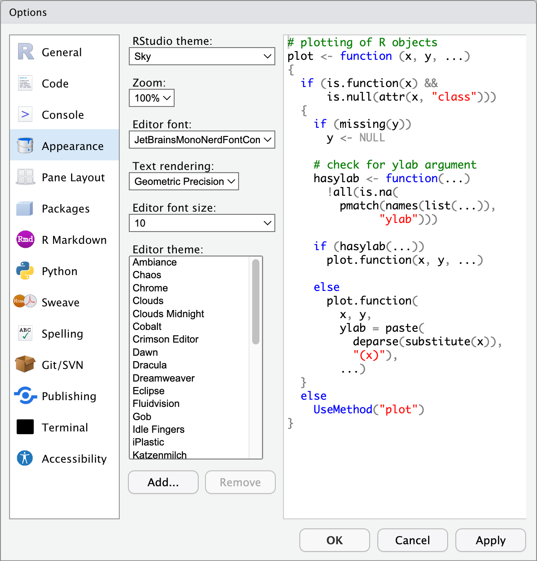
Task: Select the Ambiance editor theme
Action: (x=189, y=262)
